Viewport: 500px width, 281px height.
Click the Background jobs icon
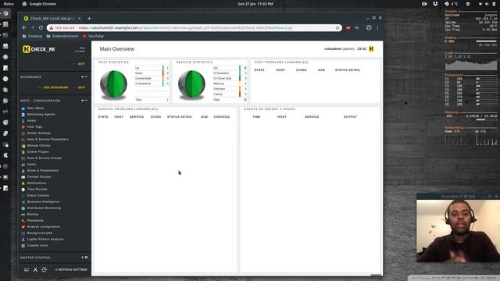pos(23,233)
